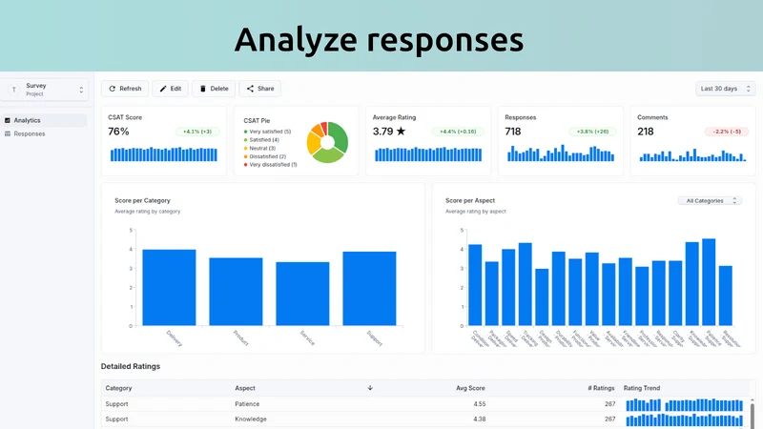The image size is (763, 429).
Task: Open the Last 30 days dropdown
Action: (x=725, y=89)
